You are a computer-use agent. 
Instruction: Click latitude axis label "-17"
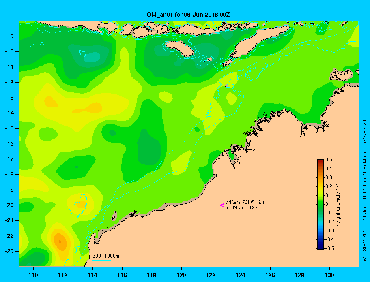[x=9, y=159]
